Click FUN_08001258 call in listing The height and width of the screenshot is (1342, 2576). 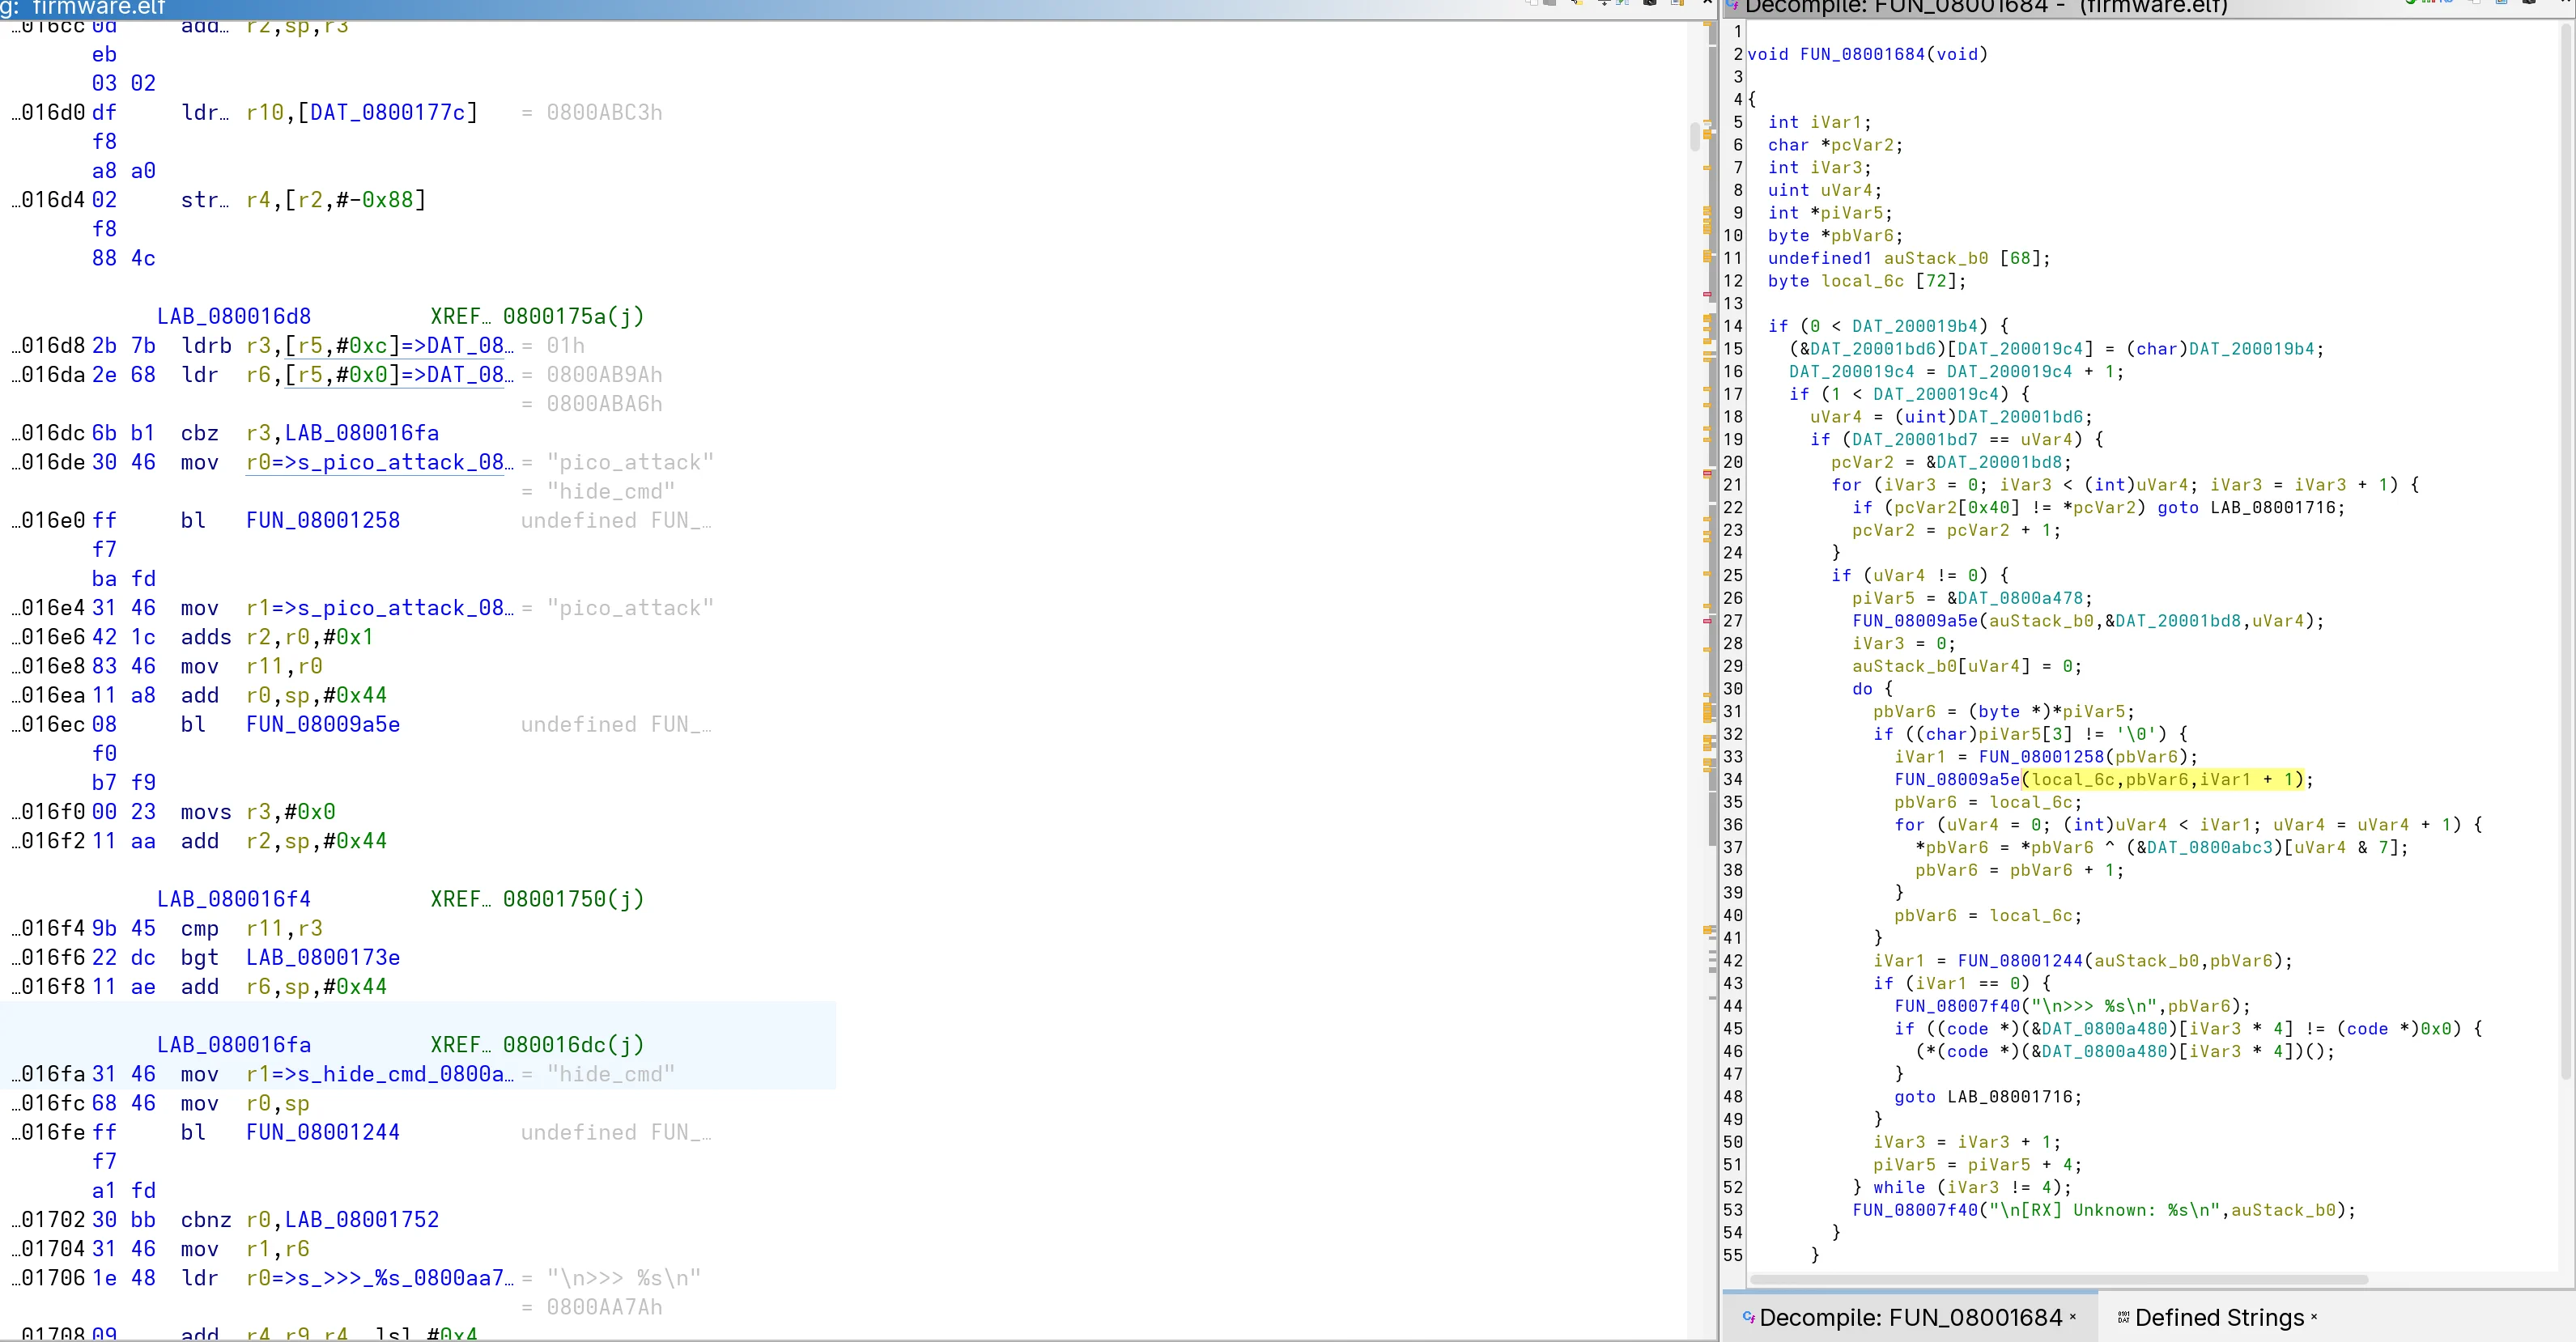(322, 520)
